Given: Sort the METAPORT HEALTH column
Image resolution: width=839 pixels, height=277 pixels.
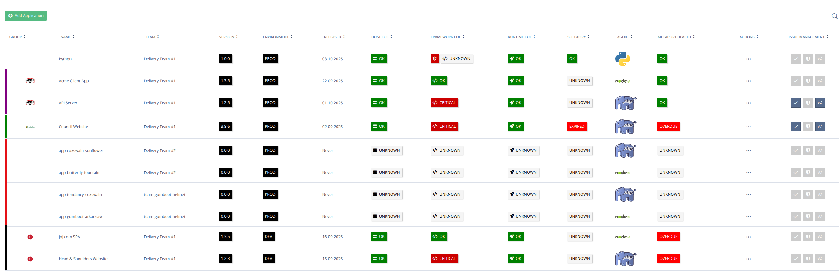Looking at the screenshot, I should (676, 37).
